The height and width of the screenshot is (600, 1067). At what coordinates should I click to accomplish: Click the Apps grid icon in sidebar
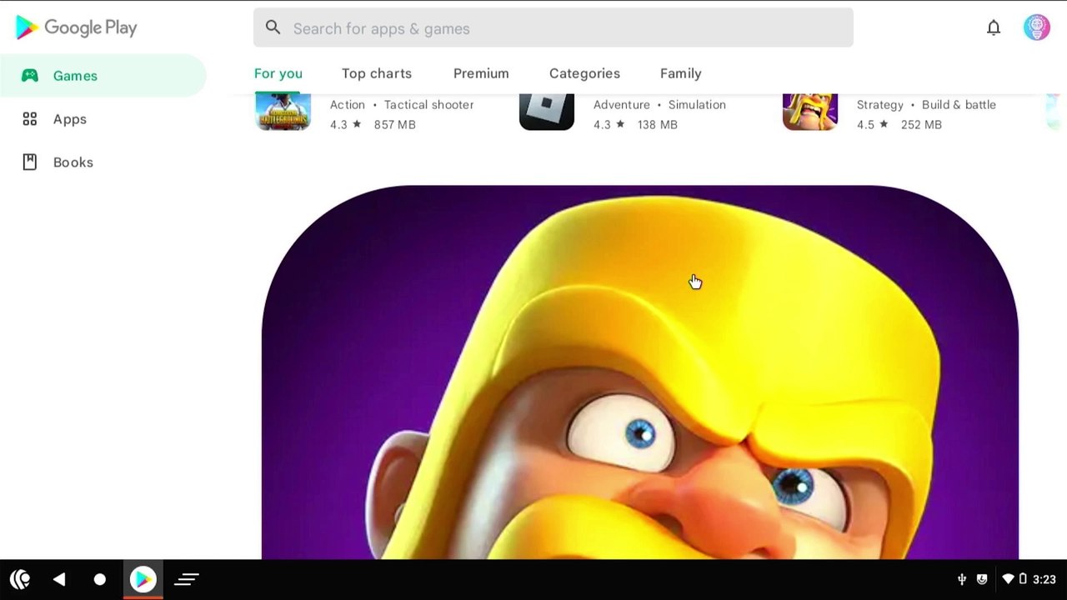coord(30,119)
